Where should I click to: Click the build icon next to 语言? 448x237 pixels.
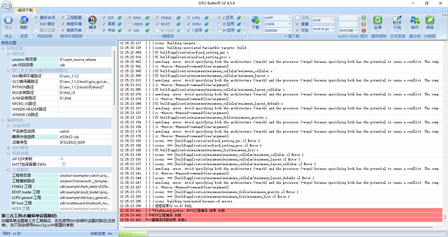coord(119,24)
